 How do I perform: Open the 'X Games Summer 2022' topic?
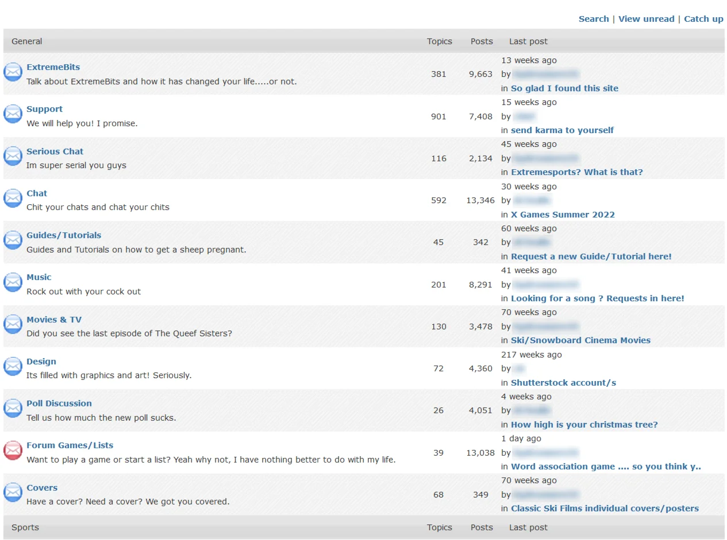click(563, 215)
